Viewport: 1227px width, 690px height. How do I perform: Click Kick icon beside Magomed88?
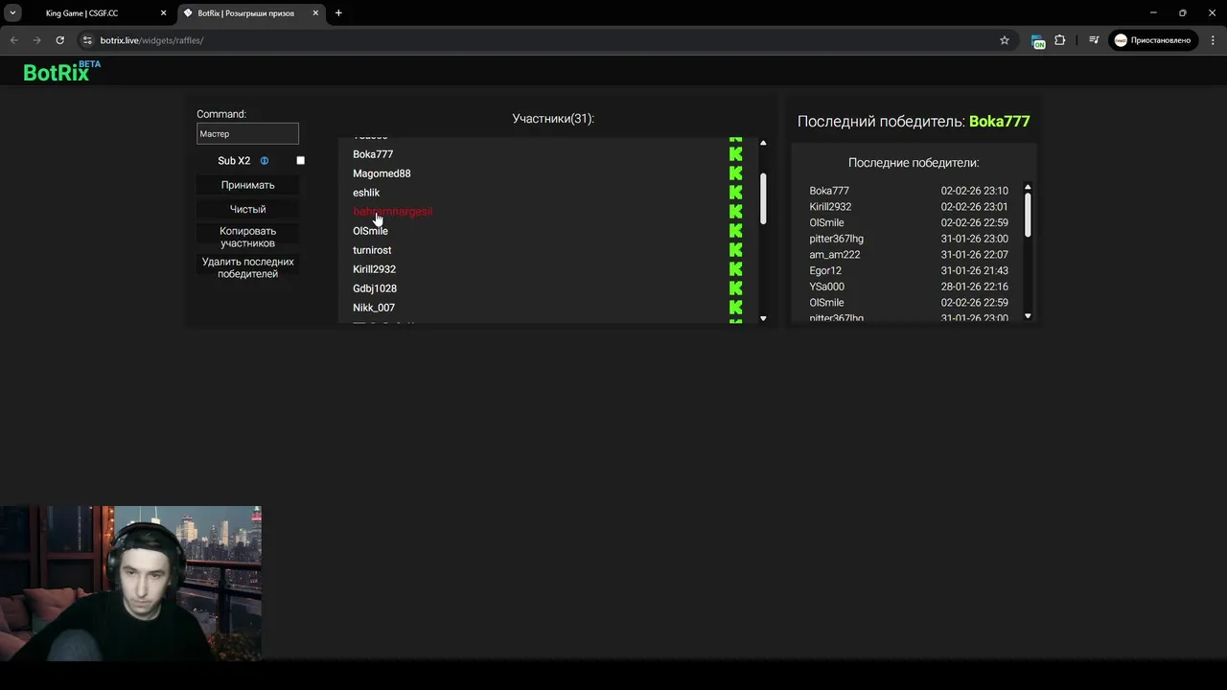click(735, 173)
